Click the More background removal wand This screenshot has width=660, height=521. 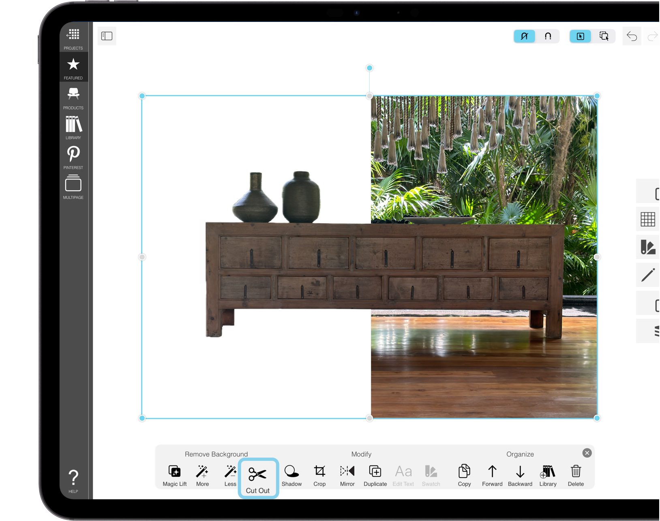202,472
